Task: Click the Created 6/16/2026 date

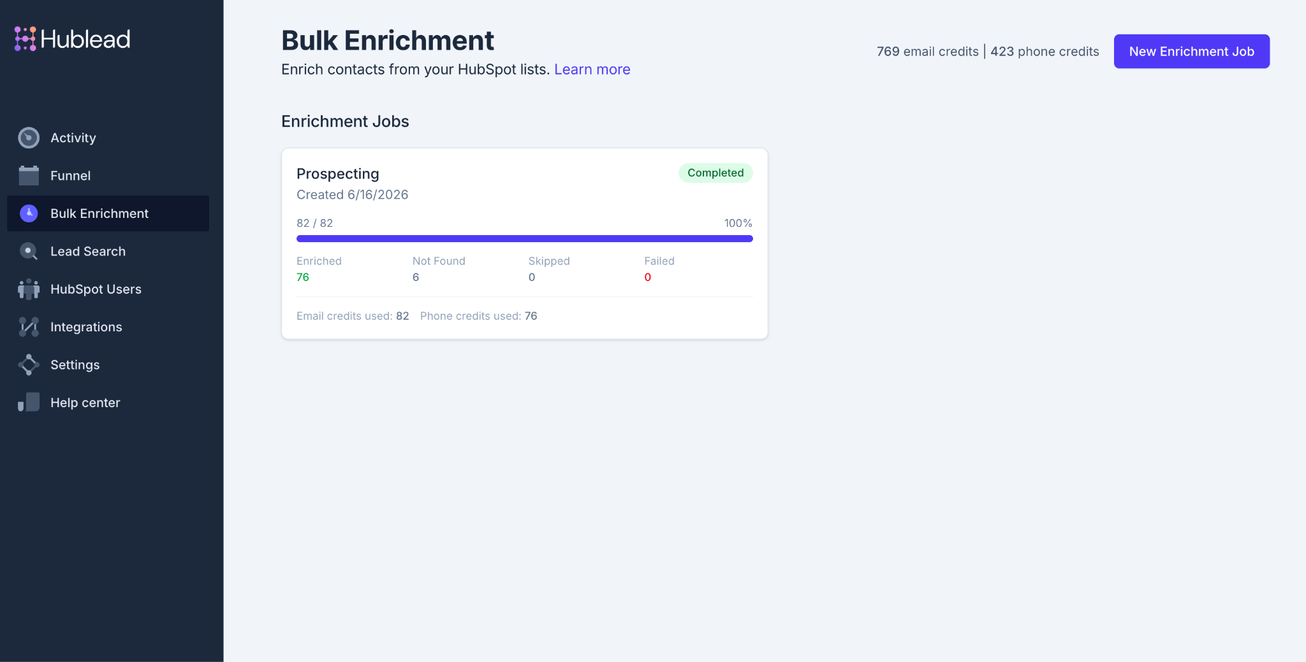Action: (x=352, y=194)
